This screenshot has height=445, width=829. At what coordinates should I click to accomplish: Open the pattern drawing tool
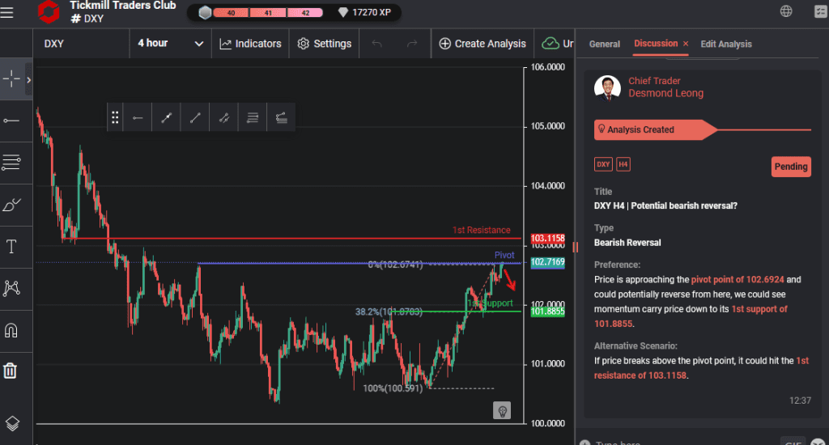[11, 288]
